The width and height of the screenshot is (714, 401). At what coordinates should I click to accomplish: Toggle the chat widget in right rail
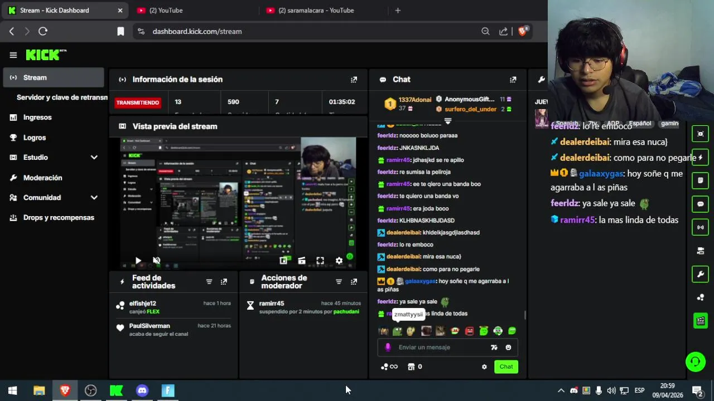(x=701, y=204)
